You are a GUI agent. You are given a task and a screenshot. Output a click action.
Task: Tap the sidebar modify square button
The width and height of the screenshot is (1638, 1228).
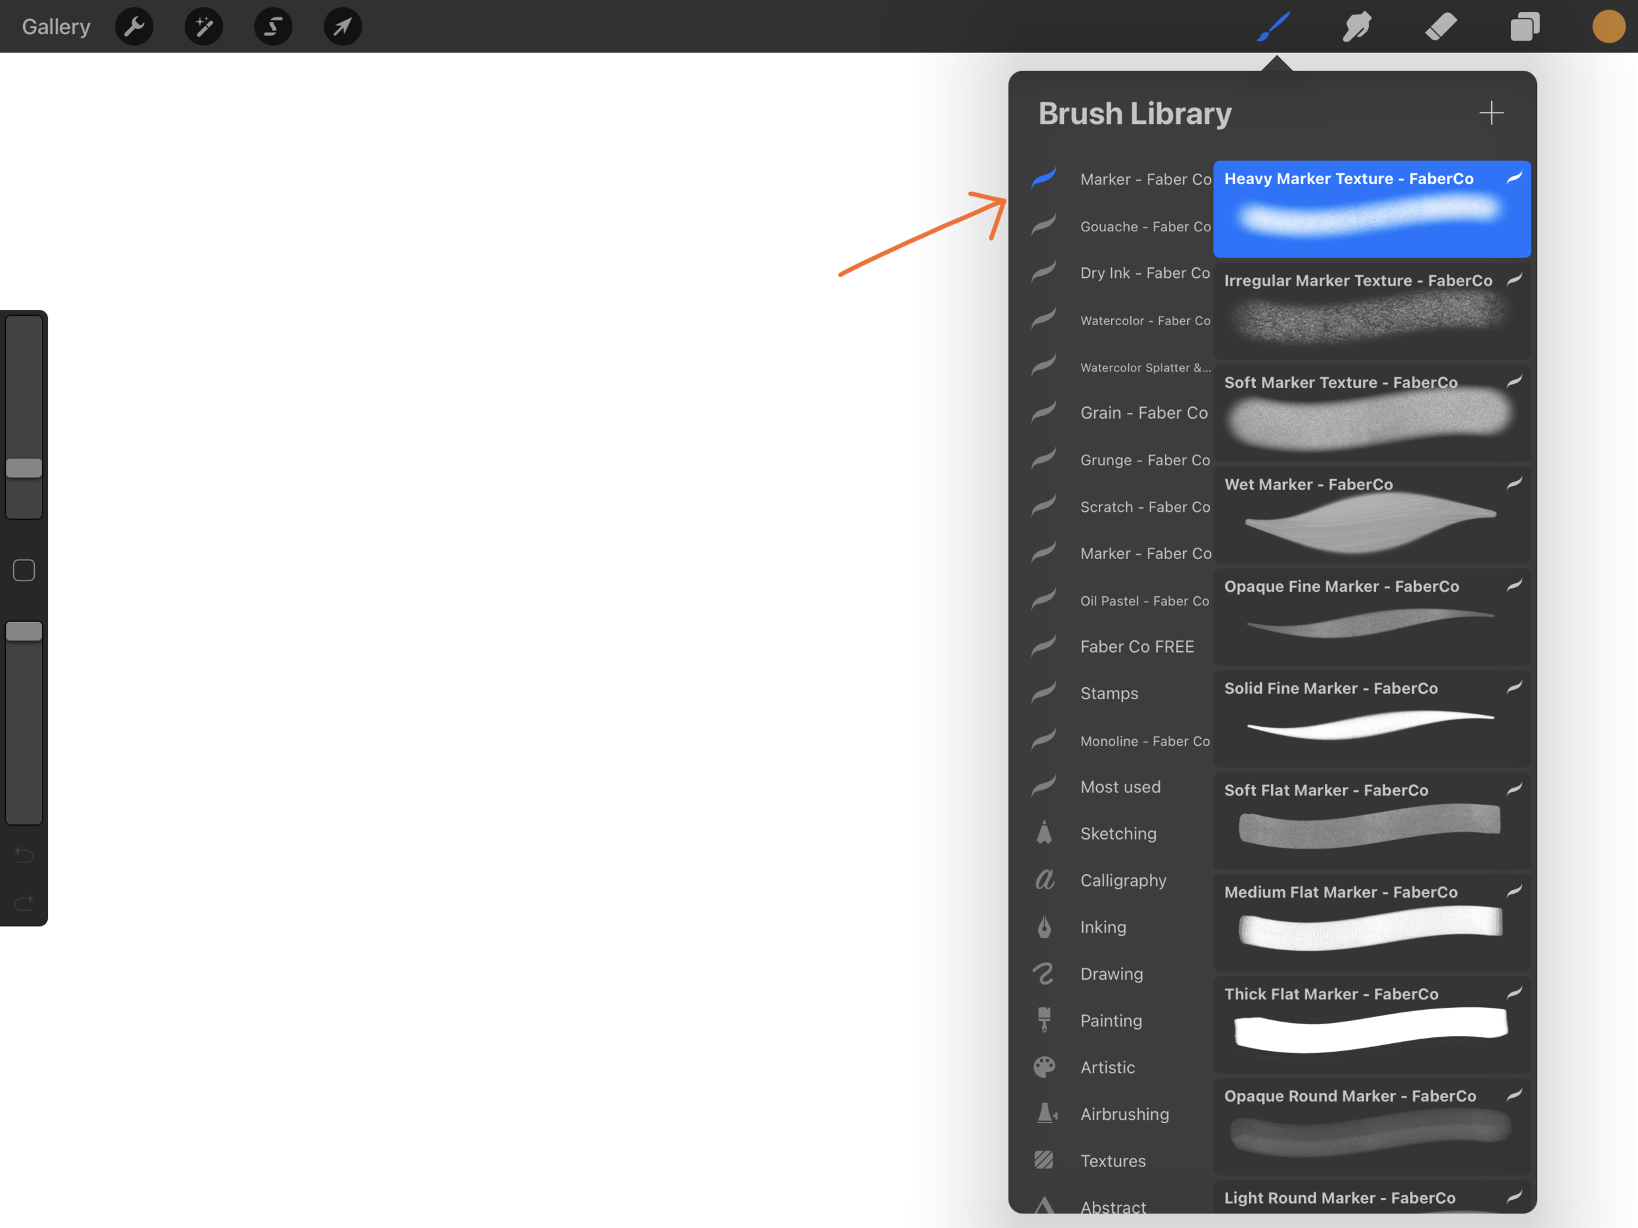point(24,570)
